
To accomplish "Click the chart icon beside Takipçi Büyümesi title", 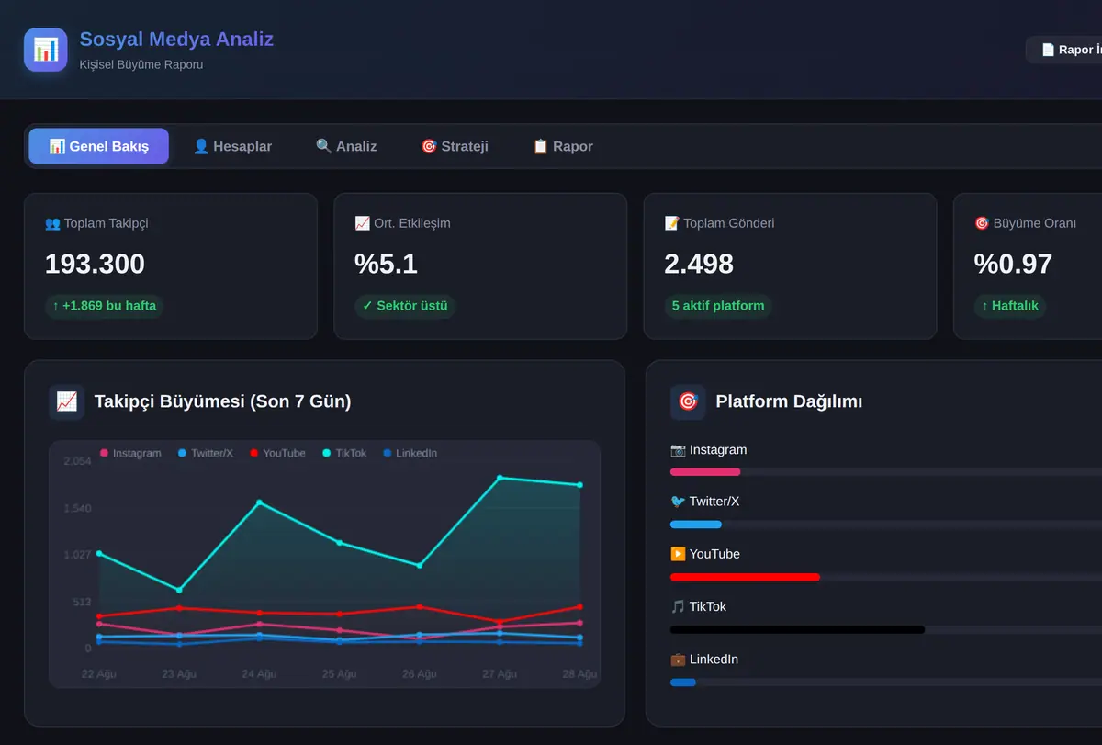I will pos(67,401).
